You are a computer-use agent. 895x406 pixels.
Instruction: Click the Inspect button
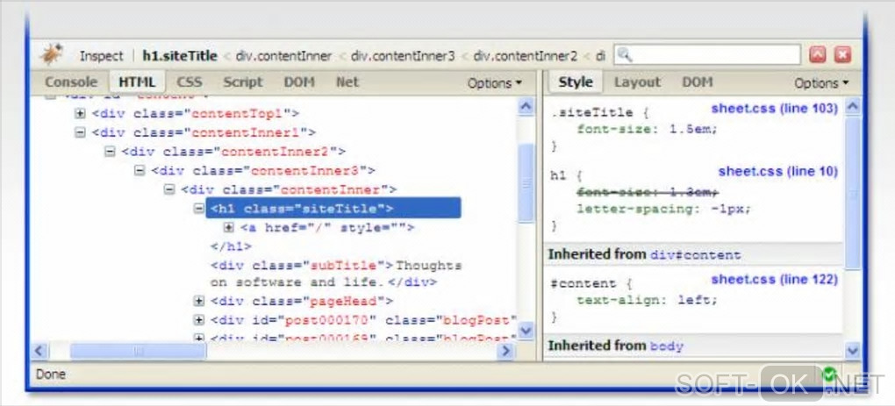click(x=101, y=56)
